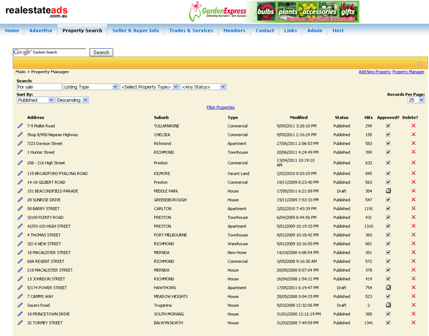Image resolution: width=429 pixels, height=336 pixels.
Task: Uncheck Approved for Shop 8/450 Nepean Highway
Action: 388,134
